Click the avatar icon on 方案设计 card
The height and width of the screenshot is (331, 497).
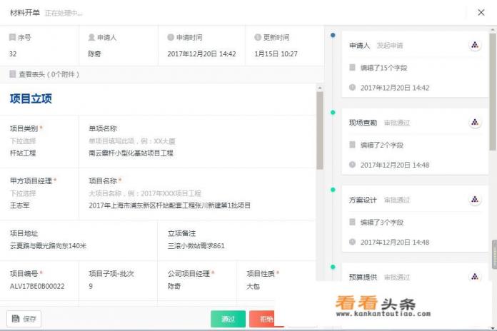pos(475,200)
